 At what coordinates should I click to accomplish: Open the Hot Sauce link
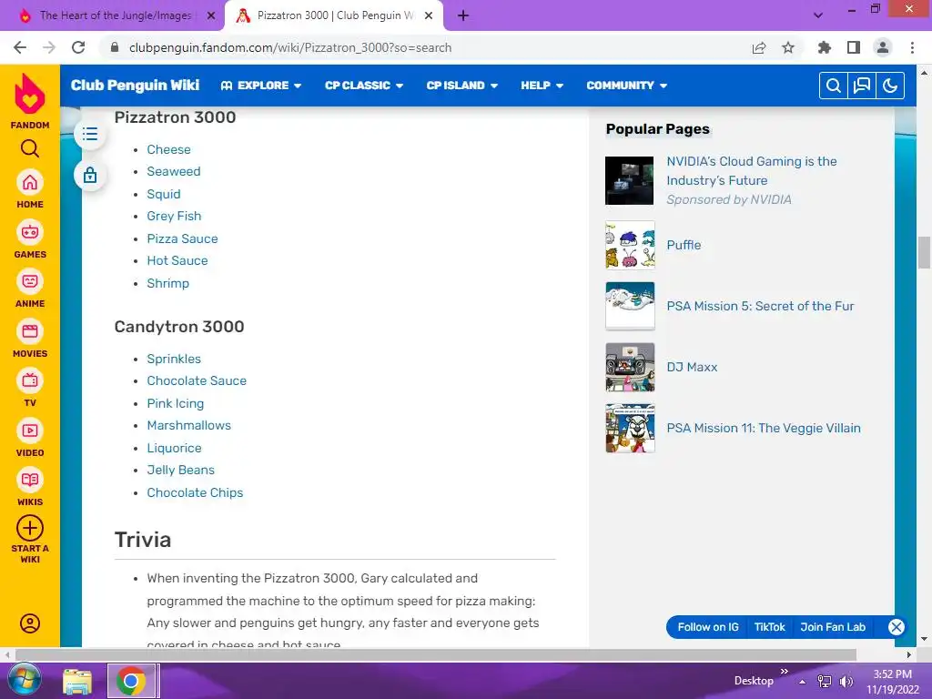point(177,260)
